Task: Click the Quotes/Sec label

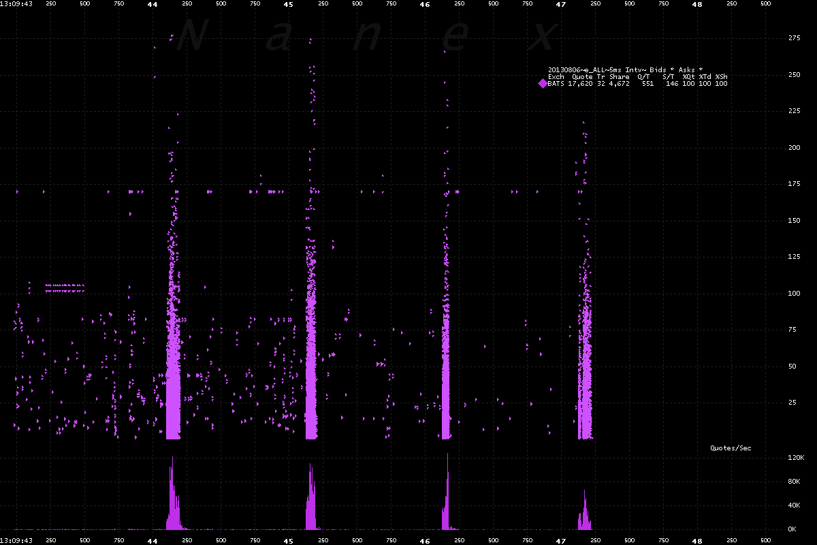Action: (731, 448)
